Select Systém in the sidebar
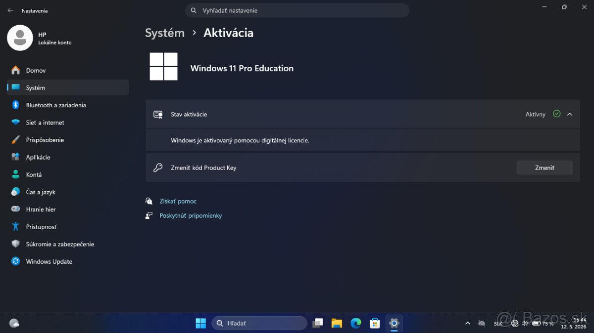The height and width of the screenshot is (333, 594). click(x=67, y=87)
